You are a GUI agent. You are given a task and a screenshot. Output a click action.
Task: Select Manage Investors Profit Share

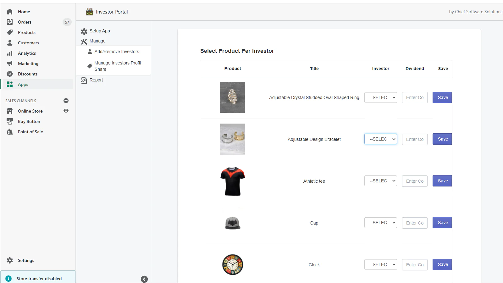click(118, 66)
